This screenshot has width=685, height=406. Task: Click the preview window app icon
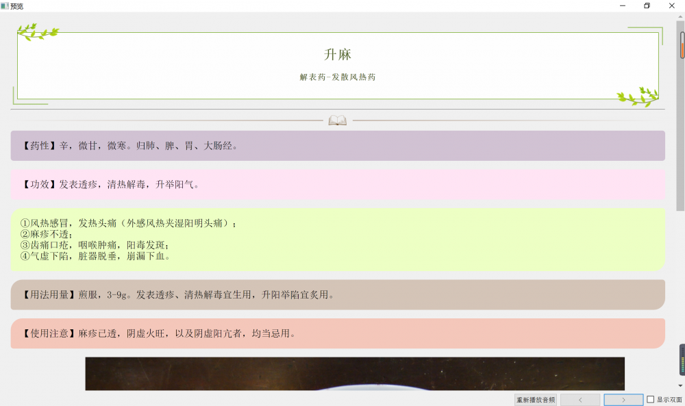coord(5,5)
